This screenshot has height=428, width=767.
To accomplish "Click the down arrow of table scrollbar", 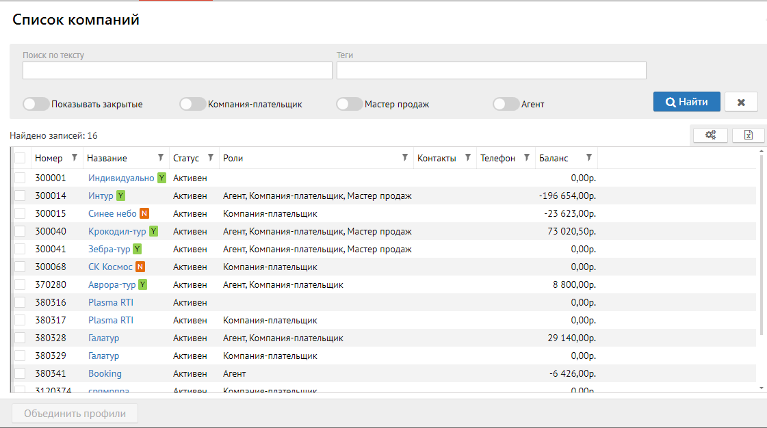I will tap(762, 388).
